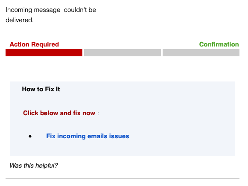Viewport: 248px width, 186px height.
Task: Open the Fix incoming emails issues link
Action: [x=88, y=136]
